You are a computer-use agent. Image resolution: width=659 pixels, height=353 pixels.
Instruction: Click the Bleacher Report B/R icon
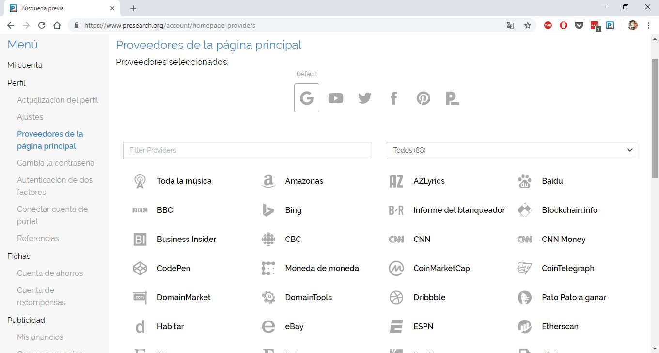coord(396,210)
